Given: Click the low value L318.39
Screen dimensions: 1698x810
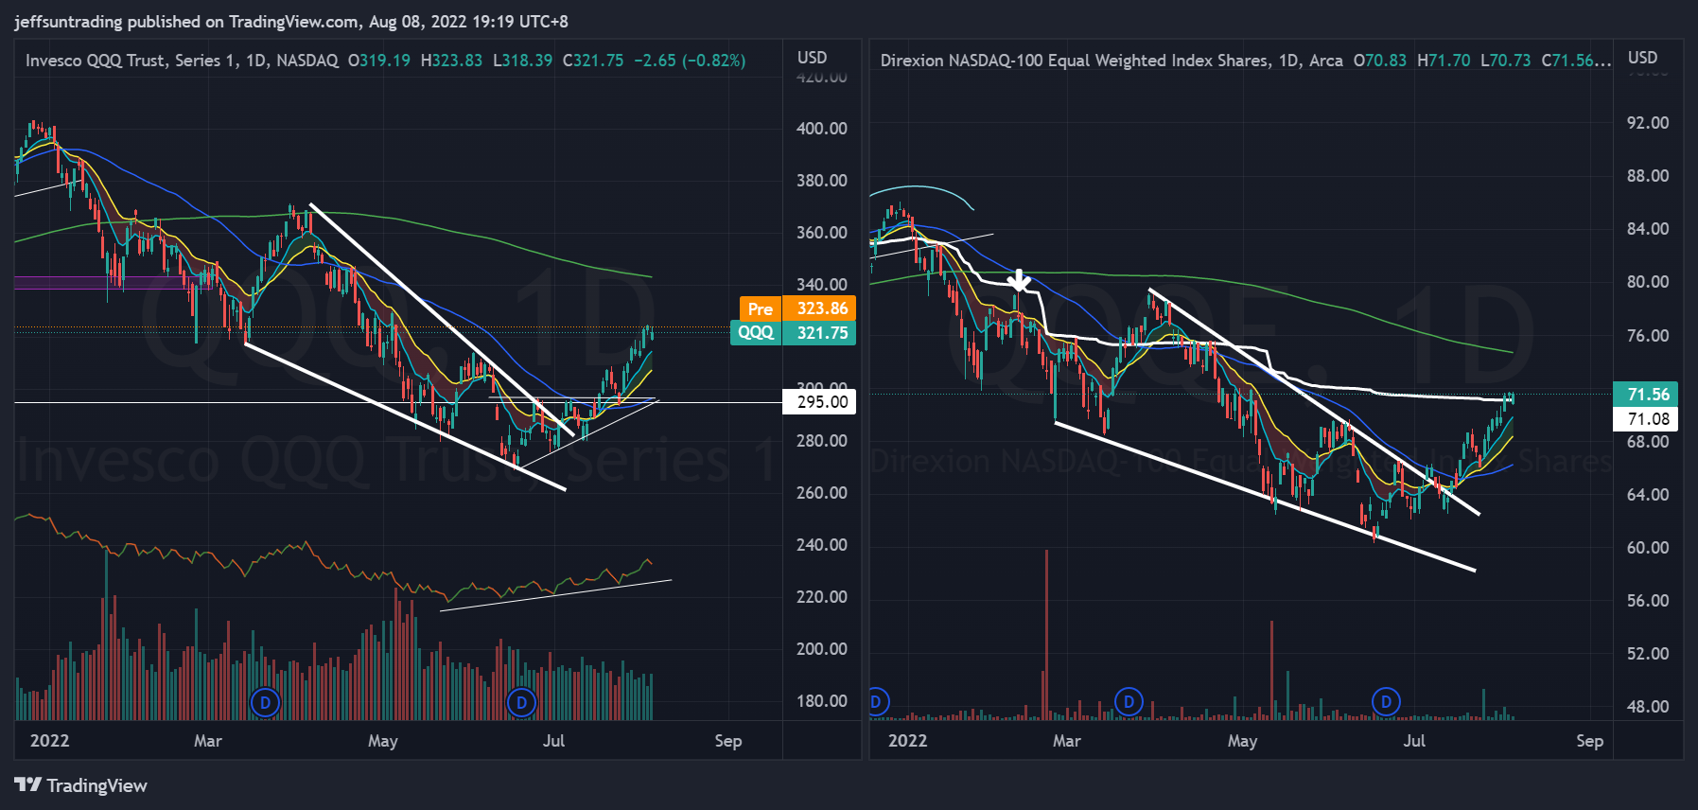Looking at the screenshot, I should [x=522, y=61].
